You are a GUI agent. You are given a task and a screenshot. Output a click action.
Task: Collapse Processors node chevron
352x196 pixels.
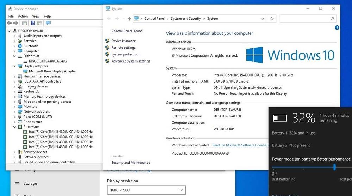point(14,127)
